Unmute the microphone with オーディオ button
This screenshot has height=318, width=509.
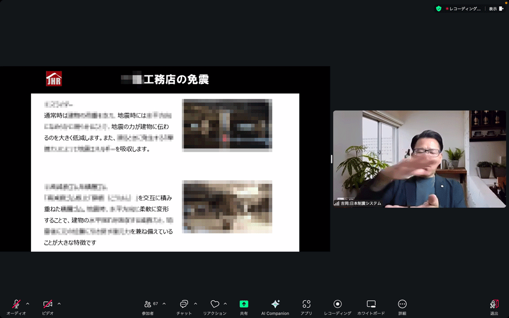(x=16, y=304)
